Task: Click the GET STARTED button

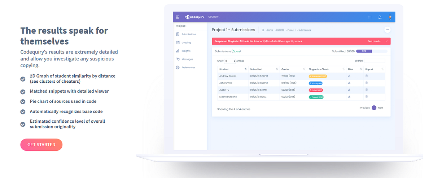Action: [41, 145]
